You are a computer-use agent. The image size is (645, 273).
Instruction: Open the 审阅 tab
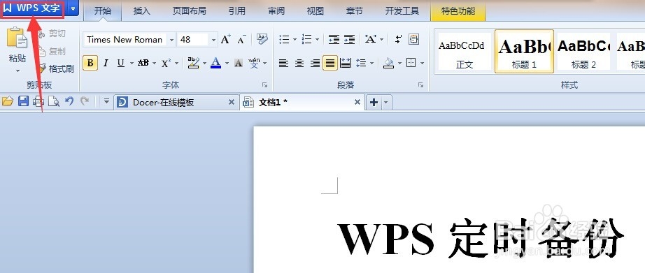coord(276,11)
